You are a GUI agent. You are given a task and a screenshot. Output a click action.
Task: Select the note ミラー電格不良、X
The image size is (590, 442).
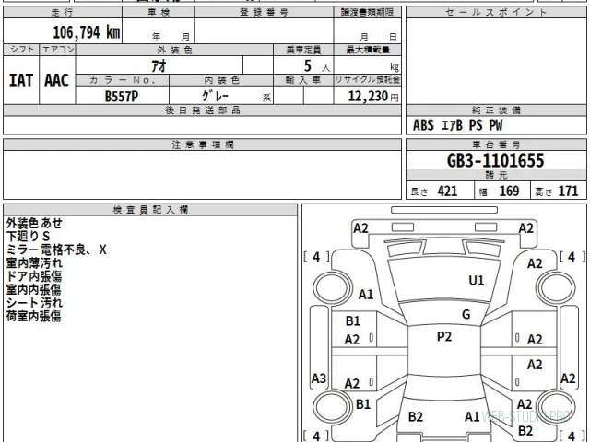tap(56, 250)
